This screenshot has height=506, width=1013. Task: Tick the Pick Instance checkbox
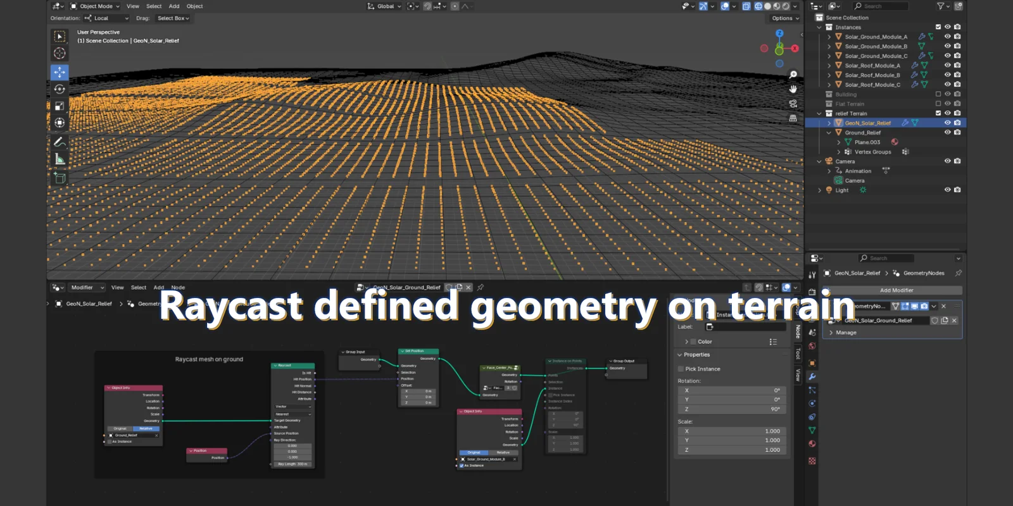click(681, 369)
